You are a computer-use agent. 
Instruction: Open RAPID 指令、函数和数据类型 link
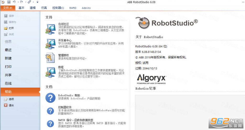click(76, 120)
